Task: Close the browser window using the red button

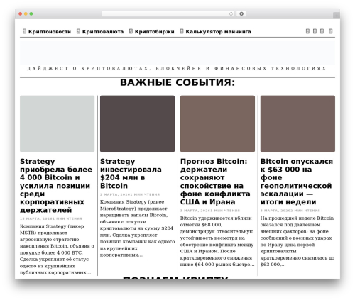Action: (21, 13)
